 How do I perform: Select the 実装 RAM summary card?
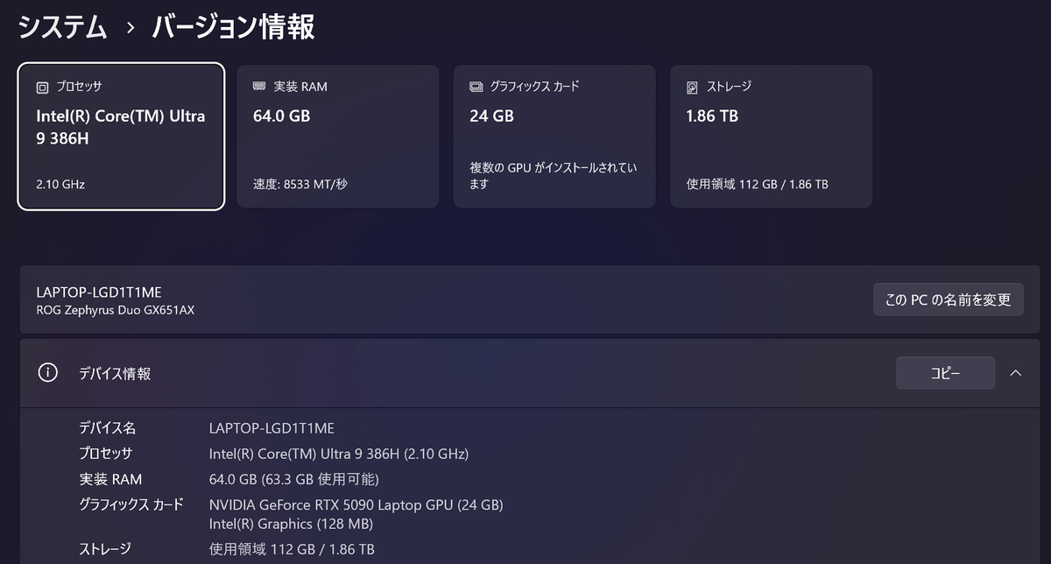click(337, 137)
